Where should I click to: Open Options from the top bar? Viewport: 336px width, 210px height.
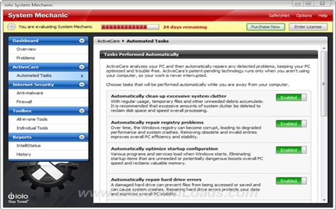pyautogui.click(x=304, y=16)
